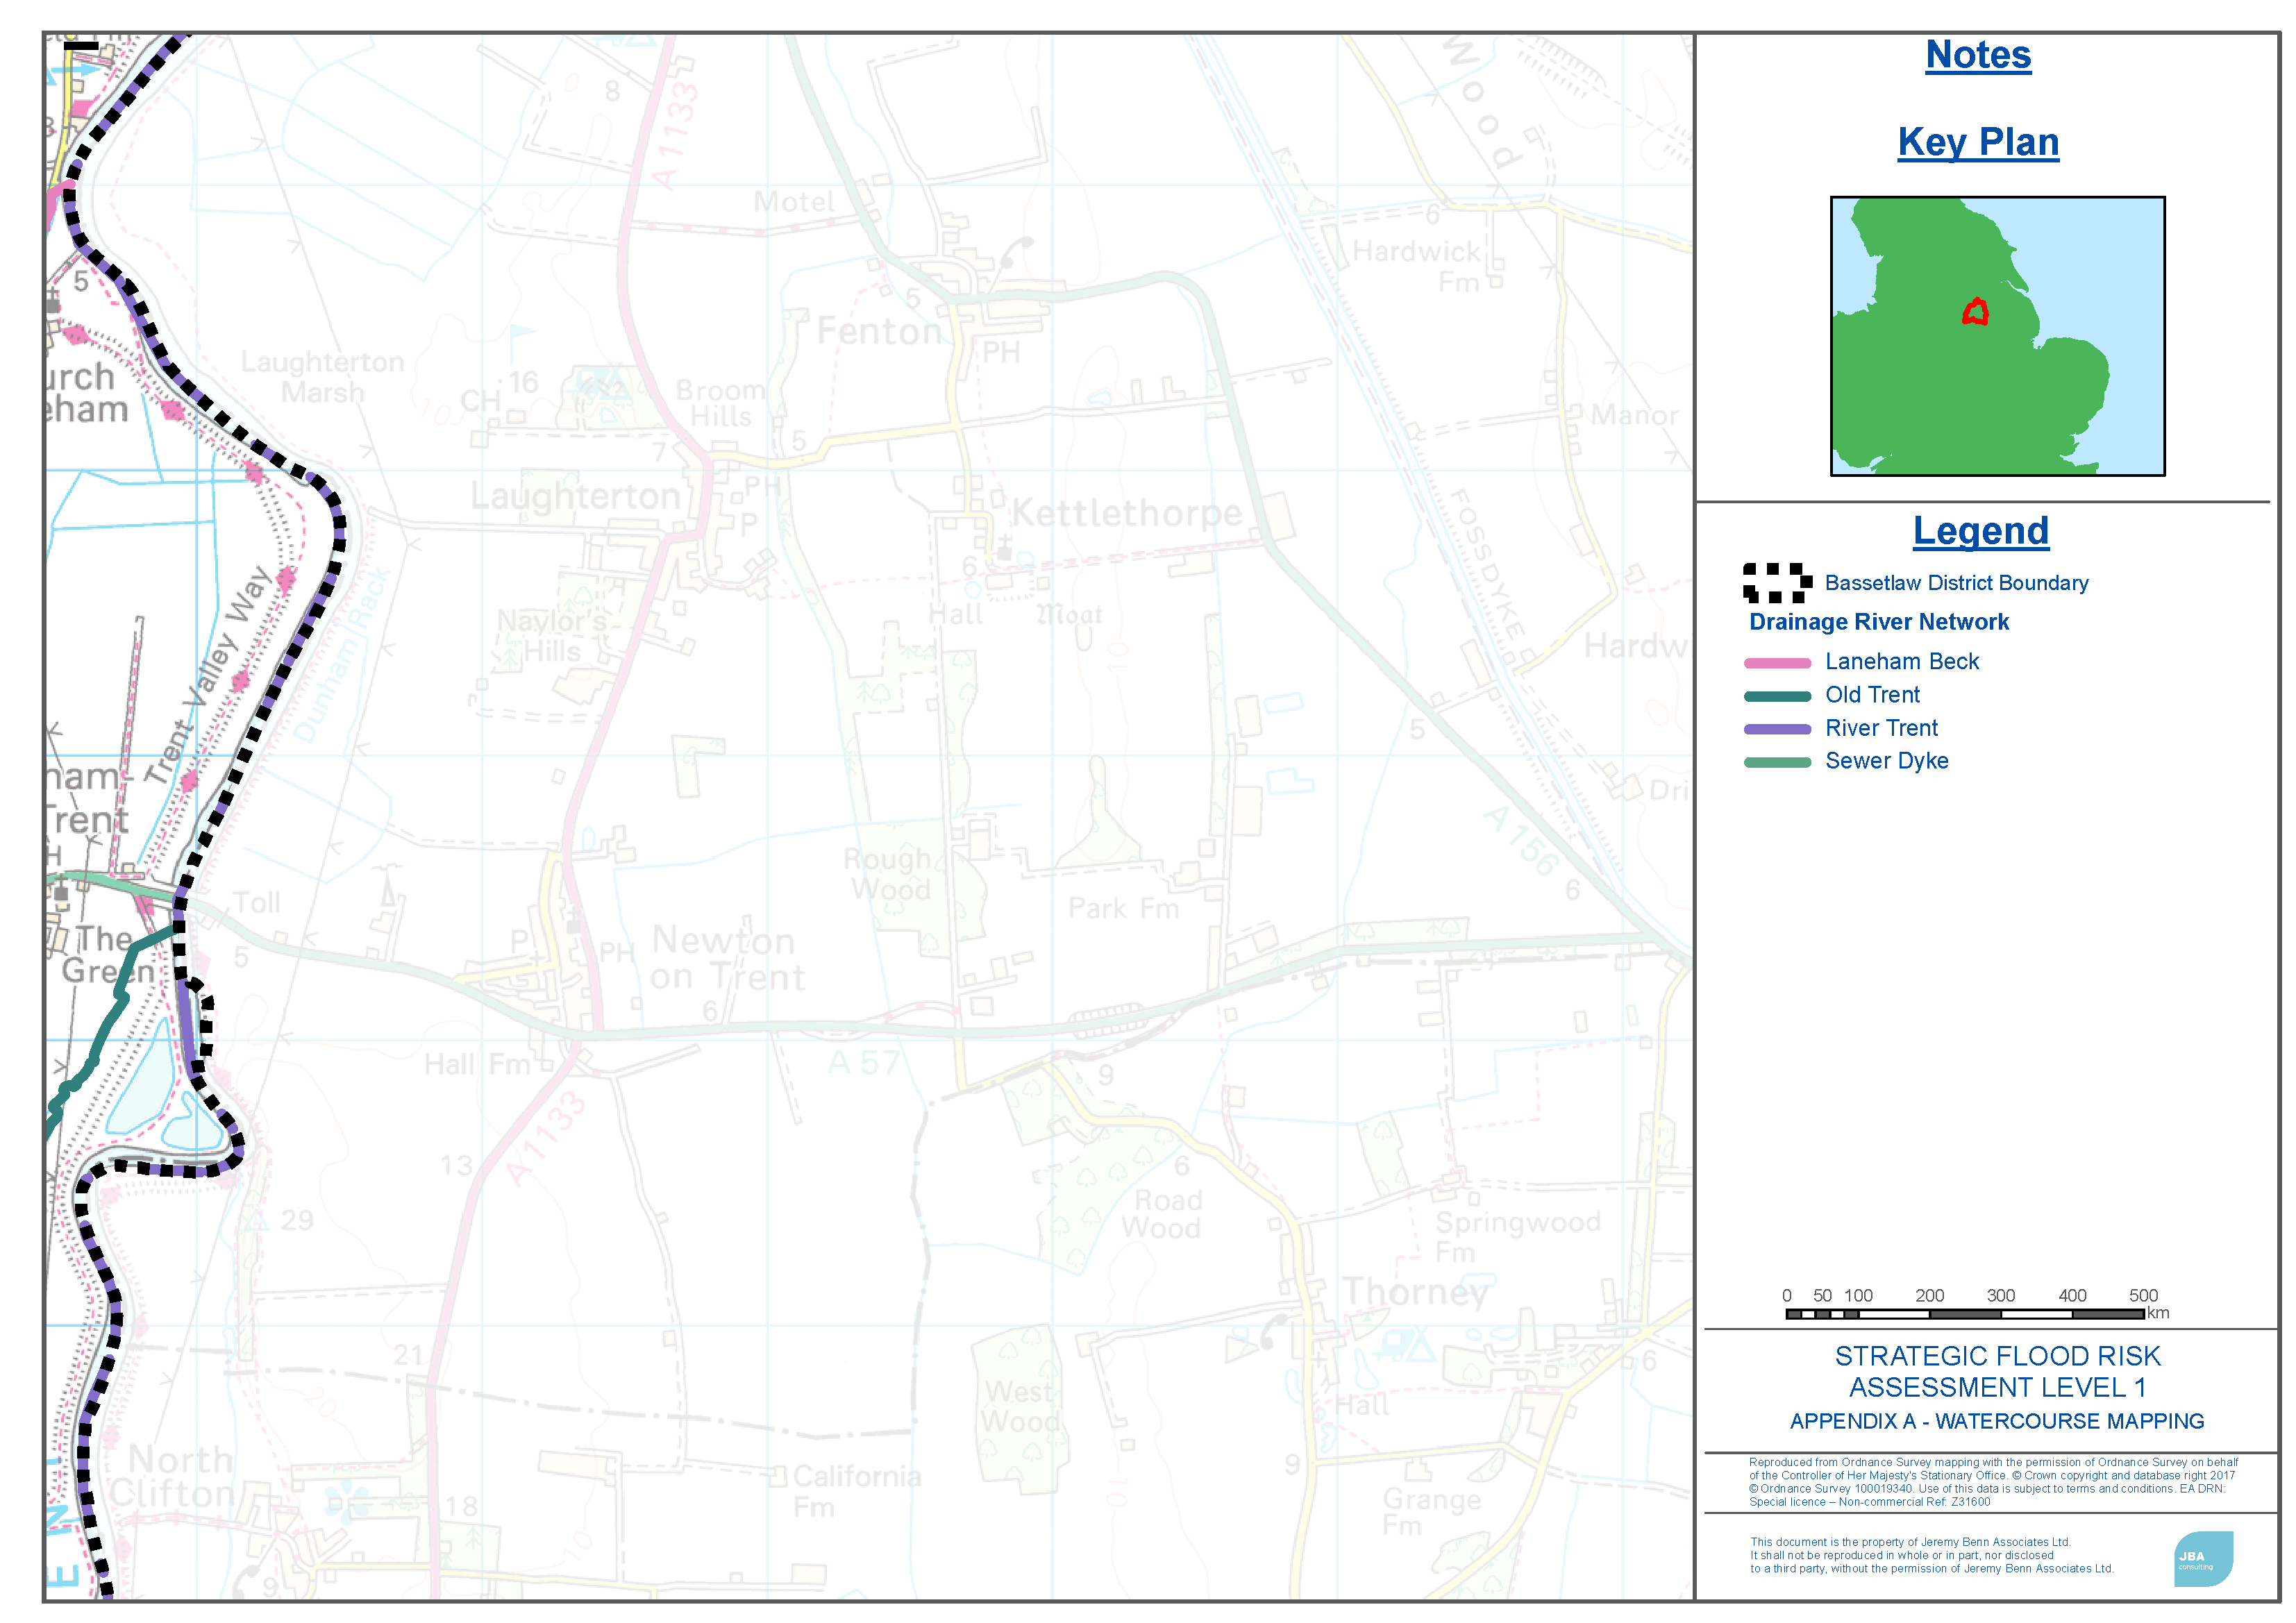Click the Sewer Dyke green swatch
The width and height of the screenshot is (2296, 1623).
[1777, 762]
